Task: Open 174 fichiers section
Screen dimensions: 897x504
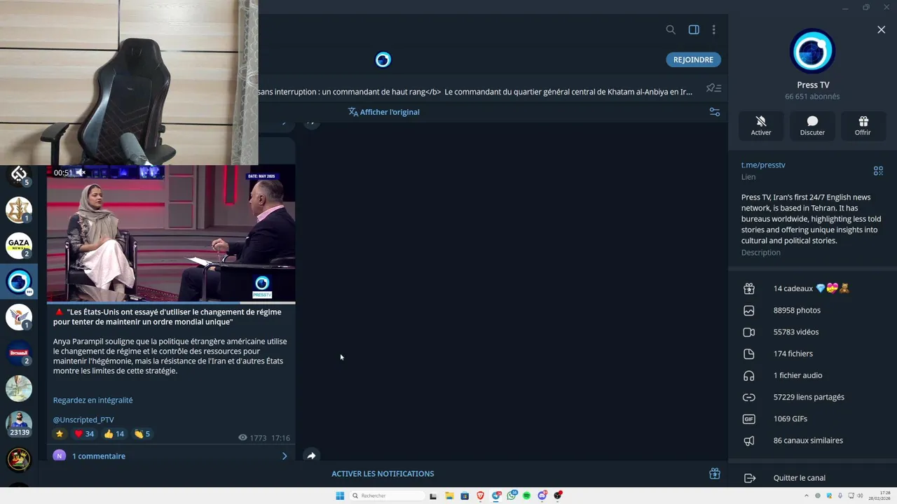Action: pos(812,353)
